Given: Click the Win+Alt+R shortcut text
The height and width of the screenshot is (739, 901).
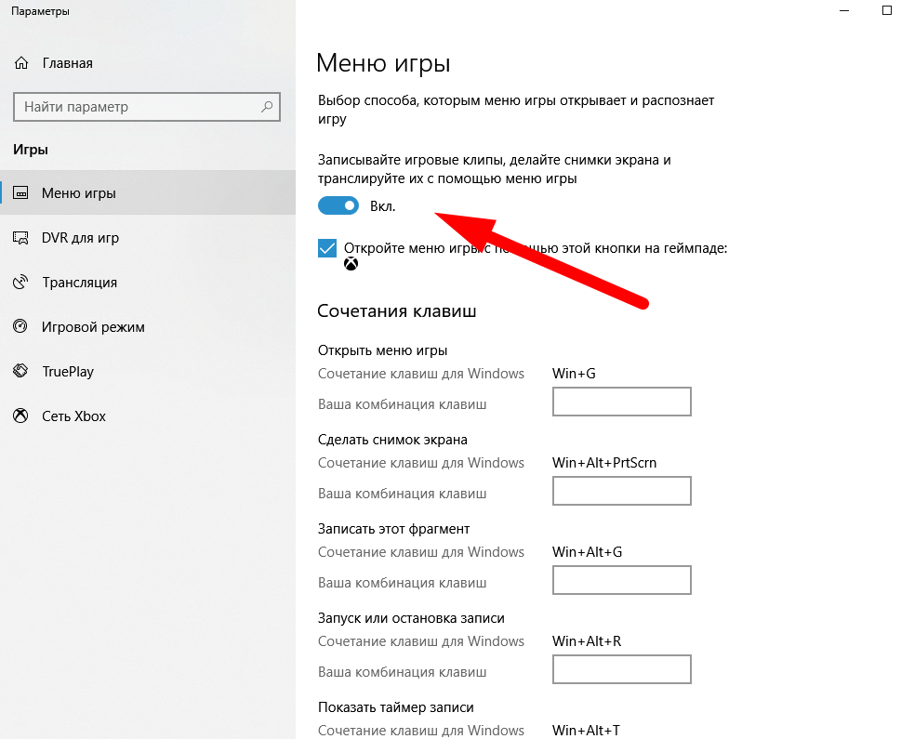Looking at the screenshot, I should point(587,641).
